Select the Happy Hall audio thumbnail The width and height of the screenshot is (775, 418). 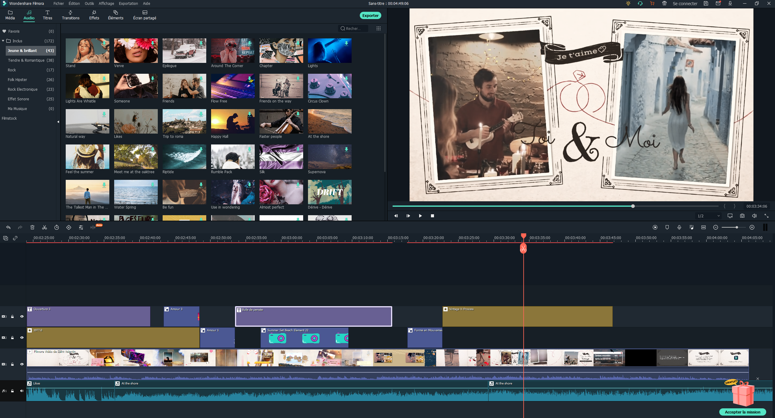point(233,121)
